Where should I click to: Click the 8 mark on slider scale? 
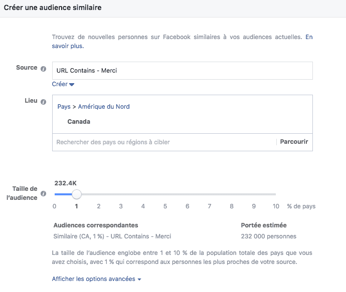pyautogui.click(x=232, y=206)
